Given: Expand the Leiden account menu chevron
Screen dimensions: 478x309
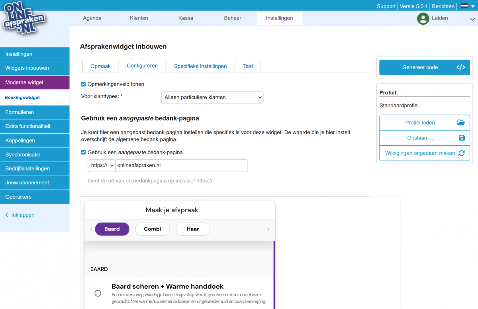Looking at the screenshot, I should (472, 19).
